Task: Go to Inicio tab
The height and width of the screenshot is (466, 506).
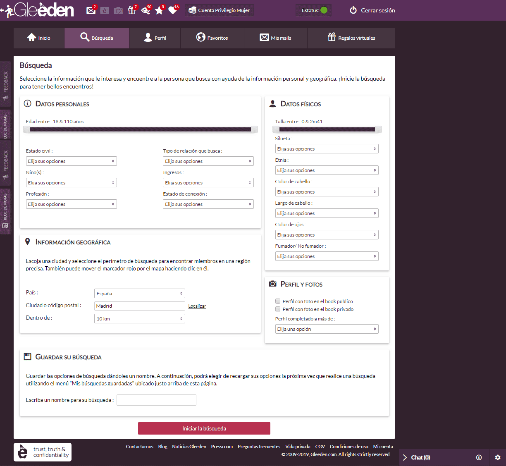Action: coord(39,38)
